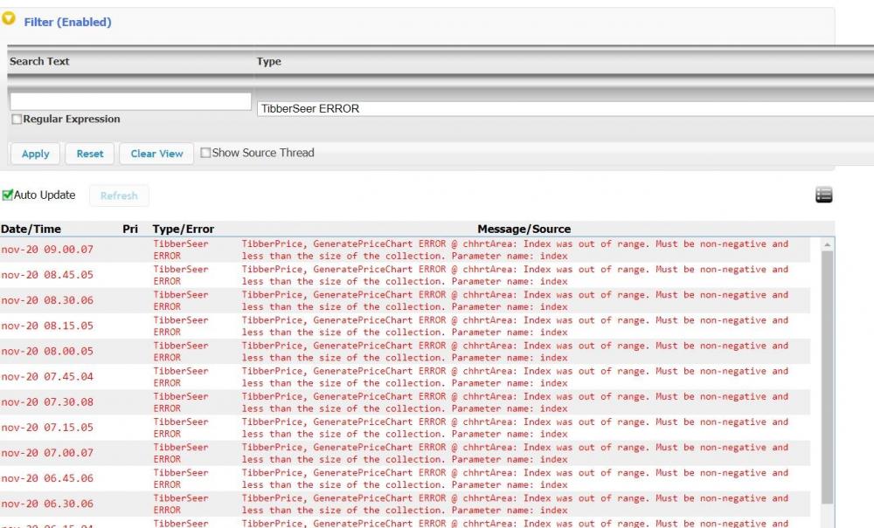Click the Filter (Enabled) heading link
The height and width of the screenshot is (528, 874).
[x=67, y=22]
